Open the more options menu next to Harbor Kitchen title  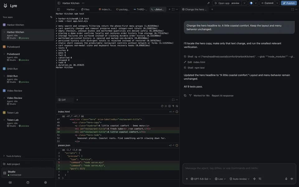pos(83,3)
